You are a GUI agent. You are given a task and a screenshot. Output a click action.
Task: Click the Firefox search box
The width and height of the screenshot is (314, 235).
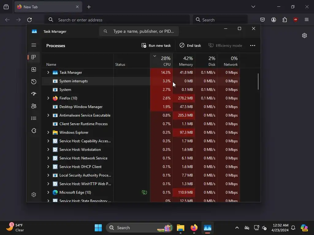220,20
